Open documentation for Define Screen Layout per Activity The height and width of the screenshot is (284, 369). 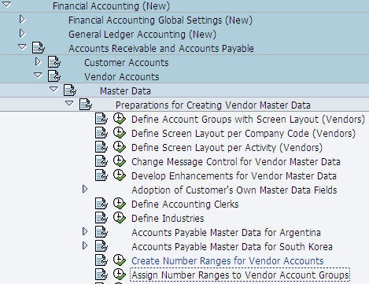(101, 147)
